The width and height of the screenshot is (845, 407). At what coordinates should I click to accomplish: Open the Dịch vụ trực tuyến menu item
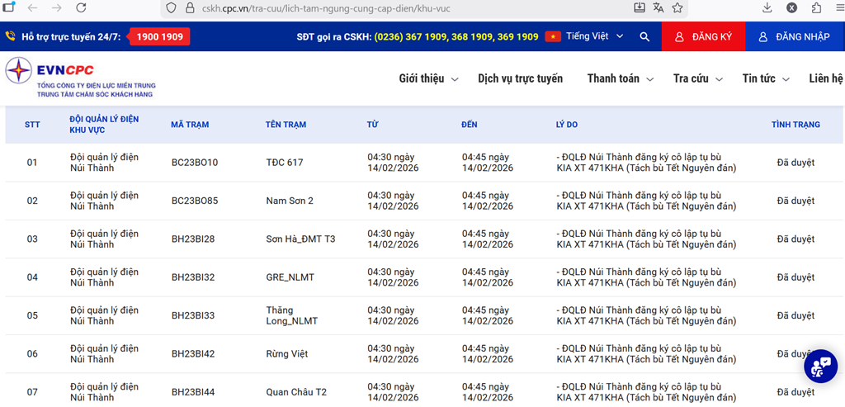pyautogui.click(x=520, y=79)
